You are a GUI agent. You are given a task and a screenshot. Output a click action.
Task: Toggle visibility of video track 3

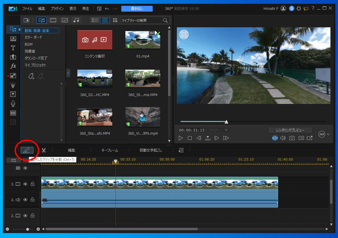25,184
